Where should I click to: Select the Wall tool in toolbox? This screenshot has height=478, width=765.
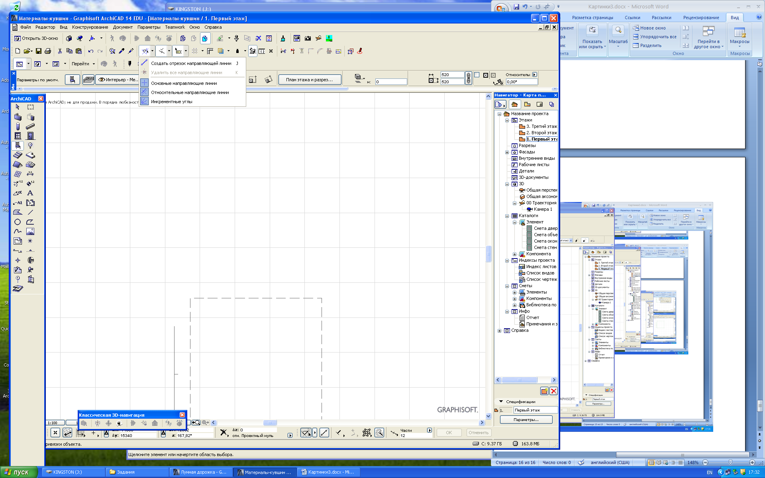tap(18, 117)
